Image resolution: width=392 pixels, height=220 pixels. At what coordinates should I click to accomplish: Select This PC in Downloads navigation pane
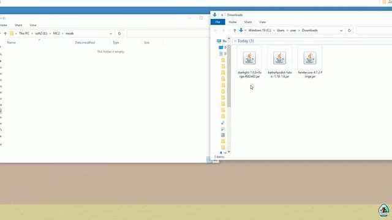click(222, 41)
